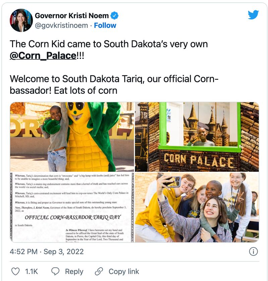Click the chain link icon
Viewport: 268px width, 281px height.
(99, 271)
